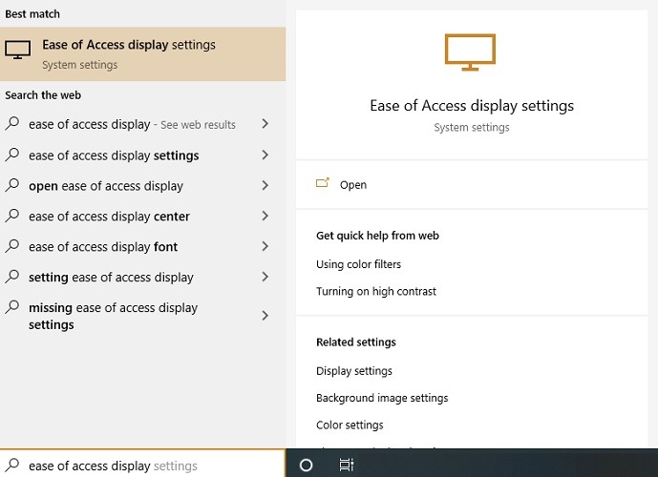Expand the chevron for 'missing ease of access display settings'
This screenshot has width=658, height=477.
coord(265,316)
